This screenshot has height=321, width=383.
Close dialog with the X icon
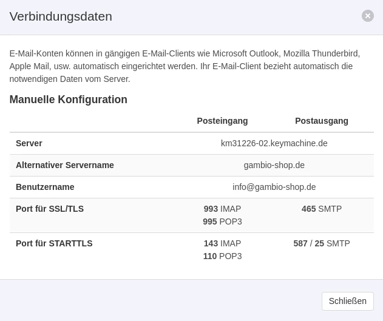(x=368, y=16)
